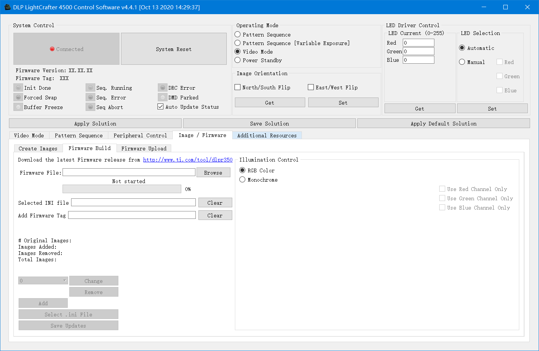Focus the Red LED current field

tap(418, 43)
